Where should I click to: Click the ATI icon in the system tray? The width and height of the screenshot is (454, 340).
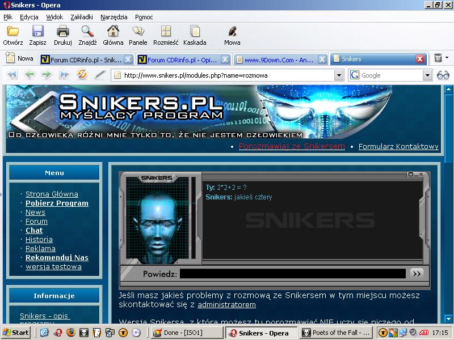[x=423, y=333]
